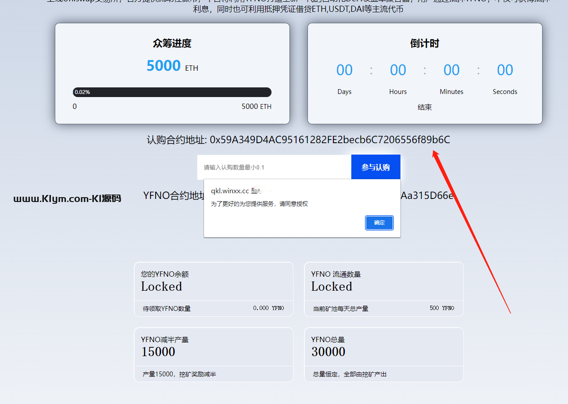Click the Hours countdown value
Viewport: 568px width, 404px height.
398,70
